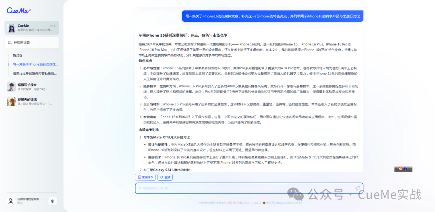Click the 设计与材料 list item
This screenshot has width=435, height=212.
point(249,107)
